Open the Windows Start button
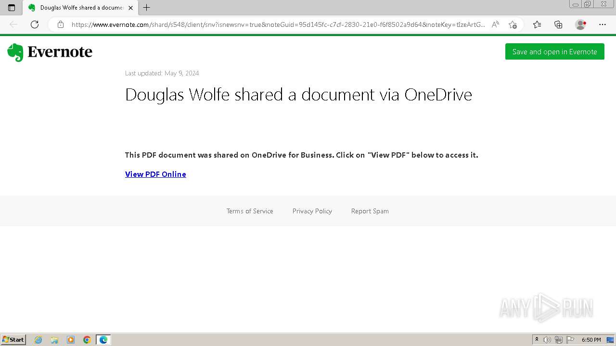 coord(13,340)
